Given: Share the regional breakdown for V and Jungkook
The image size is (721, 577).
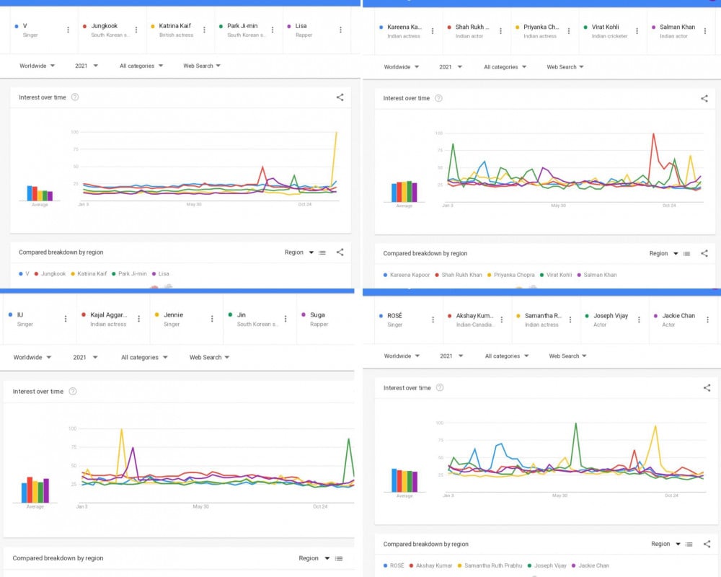Looking at the screenshot, I should coord(340,252).
